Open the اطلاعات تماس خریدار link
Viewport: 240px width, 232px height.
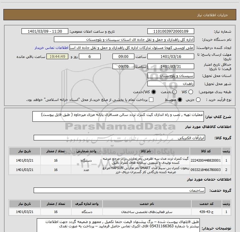51,48
